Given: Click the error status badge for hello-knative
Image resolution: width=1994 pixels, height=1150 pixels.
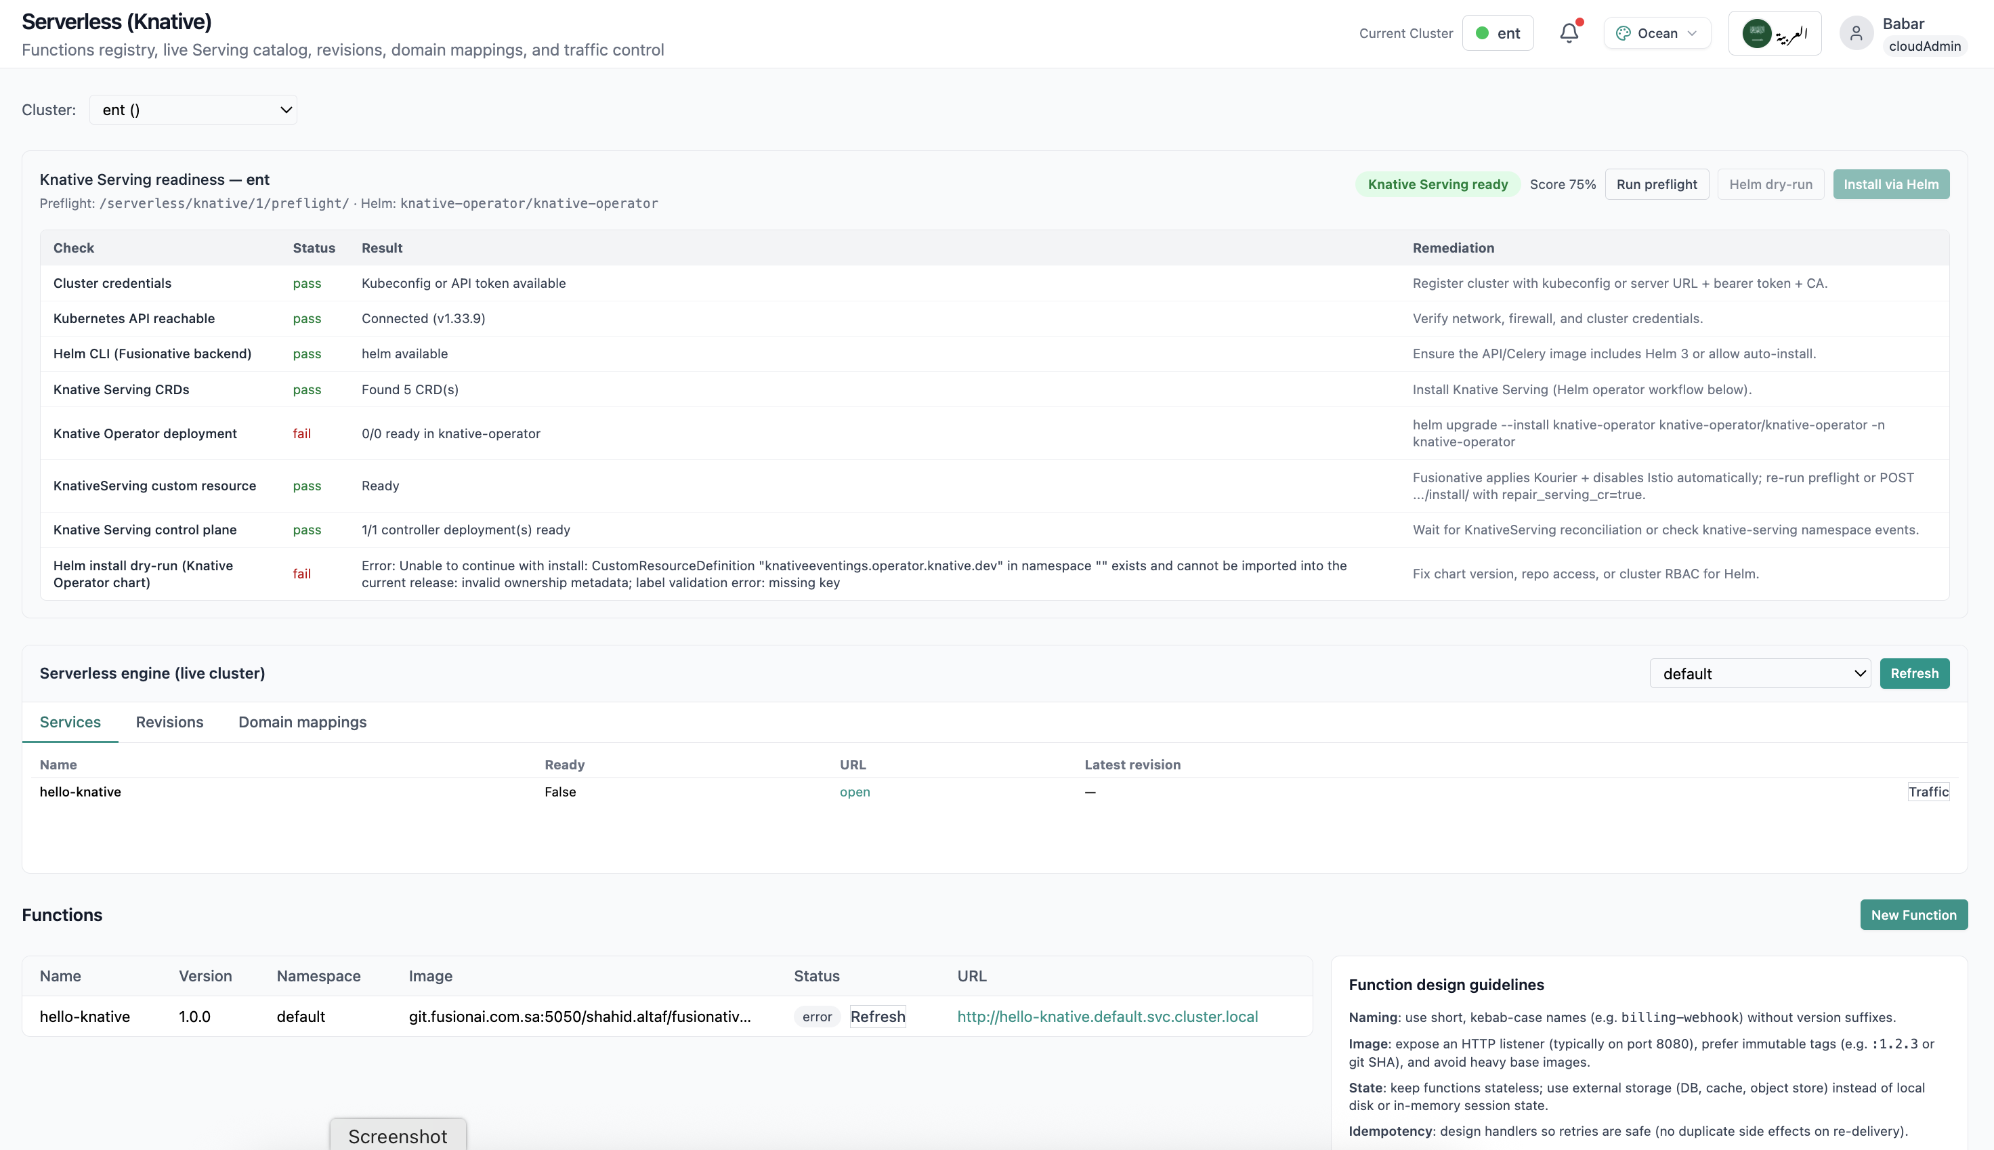Looking at the screenshot, I should 817,1017.
